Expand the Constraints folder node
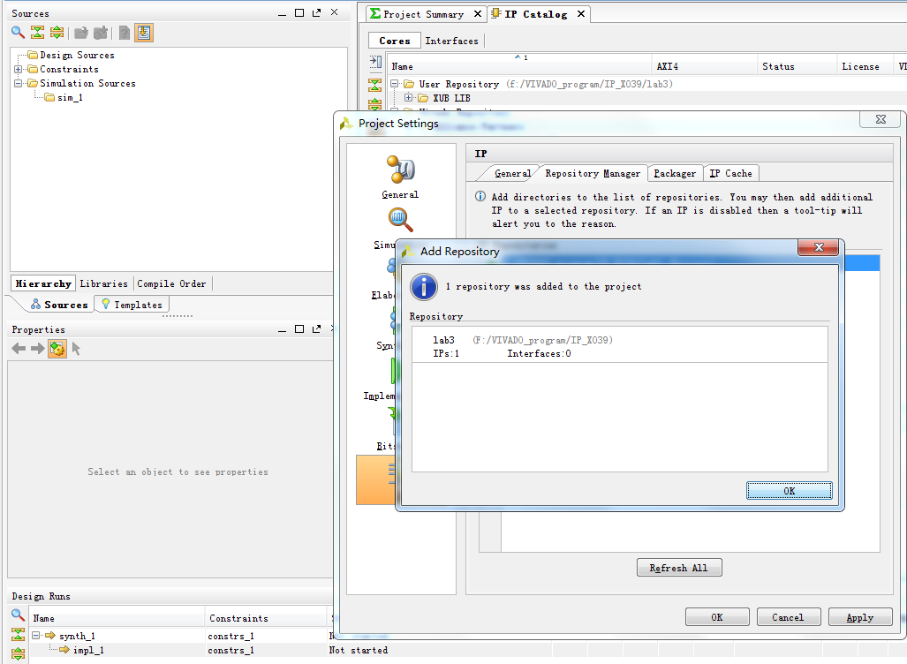Image resolution: width=907 pixels, height=664 pixels. click(19, 70)
